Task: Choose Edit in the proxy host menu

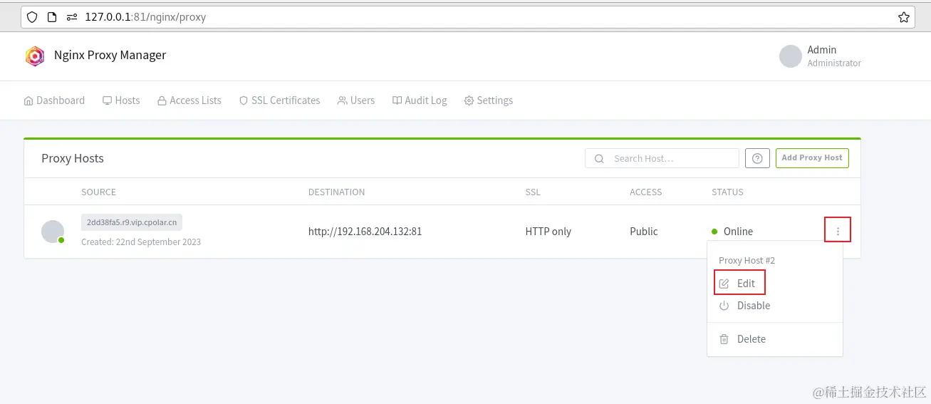Action: coord(739,283)
